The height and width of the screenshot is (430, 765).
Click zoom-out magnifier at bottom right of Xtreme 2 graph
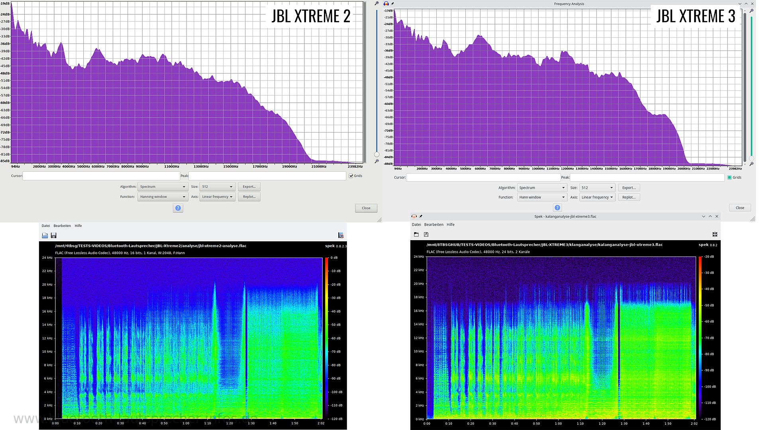[x=377, y=161]
